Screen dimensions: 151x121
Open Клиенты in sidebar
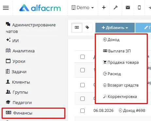(x=18, y=82)
